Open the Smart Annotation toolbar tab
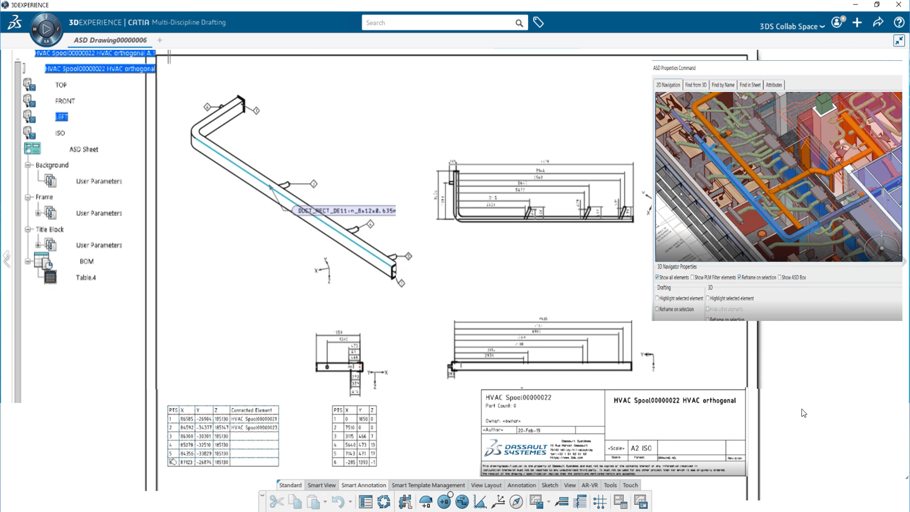The height and width of the screenshot is (512, 910). tap(364, 485)
